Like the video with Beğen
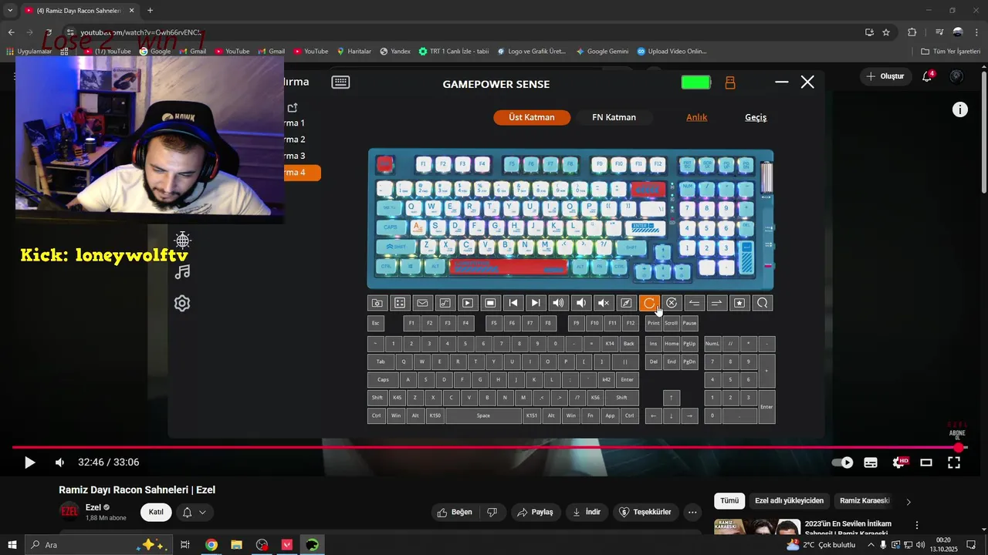The image size is (988, 555). click(x=455, y=512)
